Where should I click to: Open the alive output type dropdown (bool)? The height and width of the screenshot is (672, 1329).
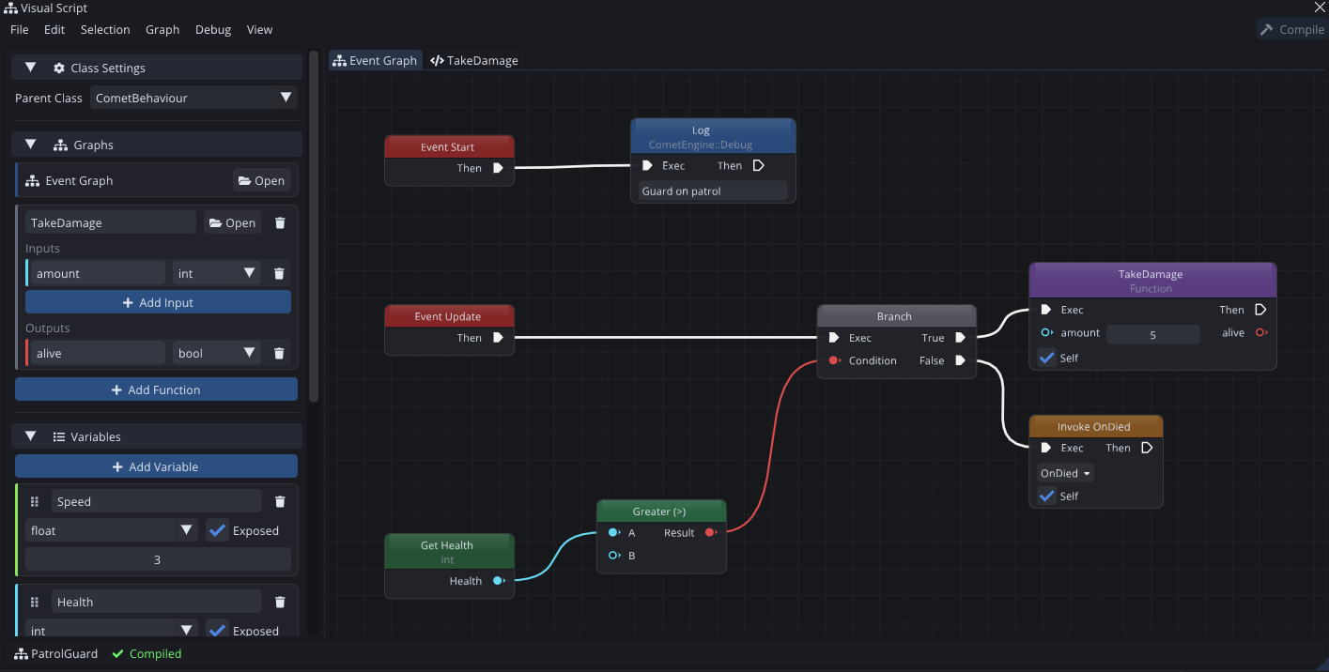click(217, 353)
